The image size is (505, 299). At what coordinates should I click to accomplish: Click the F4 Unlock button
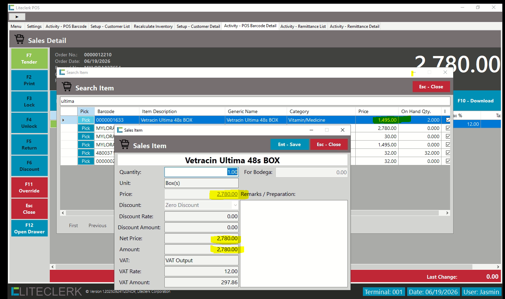coord(30,123)
